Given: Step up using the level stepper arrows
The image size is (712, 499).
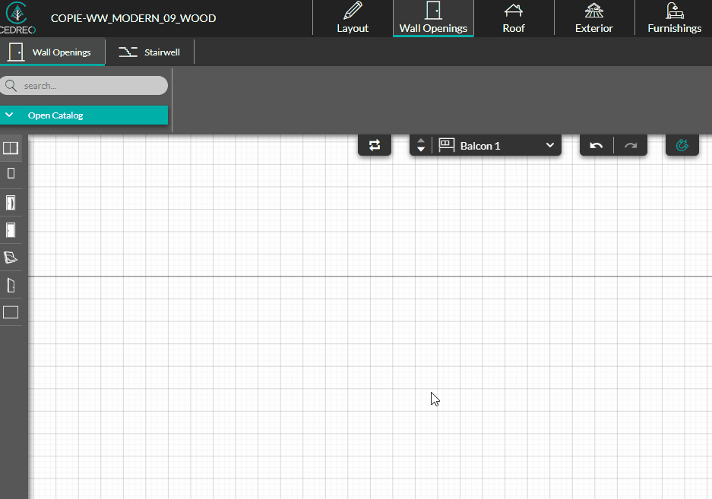Looking at the screenshot, I should click(x=420, y=141).
